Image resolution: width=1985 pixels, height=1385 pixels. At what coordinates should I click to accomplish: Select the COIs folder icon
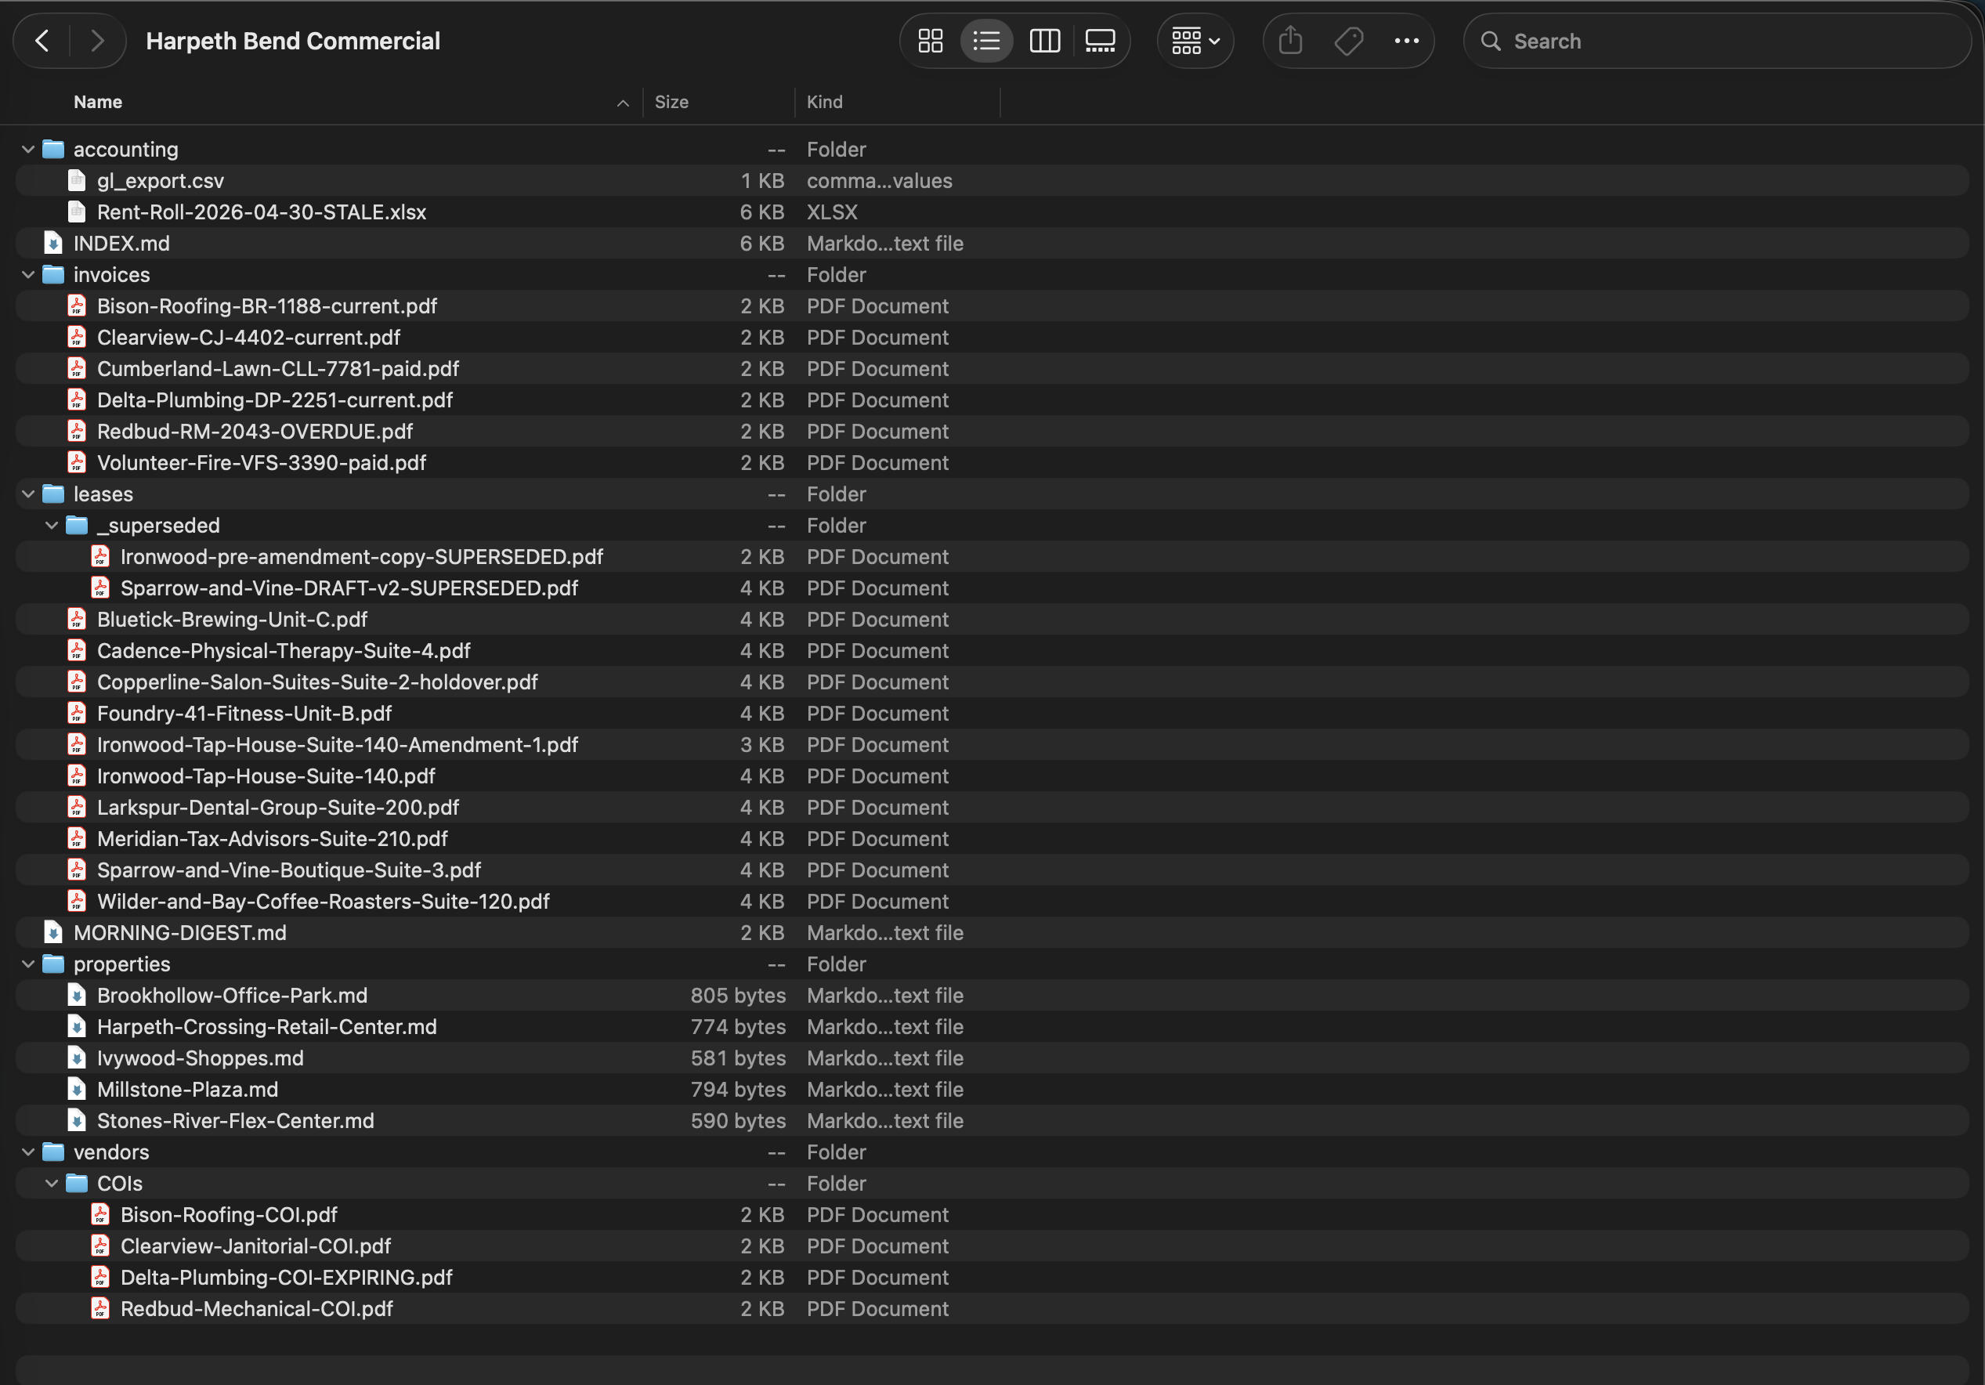pos(77,1184)
